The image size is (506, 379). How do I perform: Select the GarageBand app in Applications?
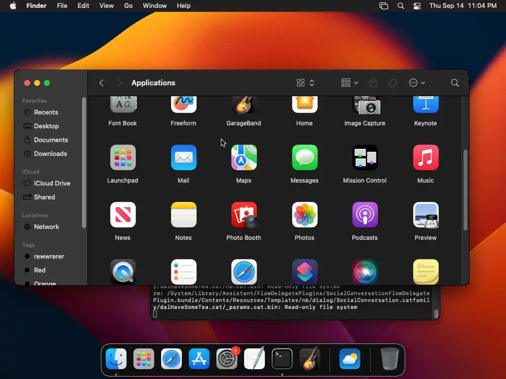[x=244, y=105]
